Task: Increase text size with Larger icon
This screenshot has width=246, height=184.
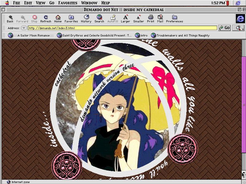Action: click(125, 17)
